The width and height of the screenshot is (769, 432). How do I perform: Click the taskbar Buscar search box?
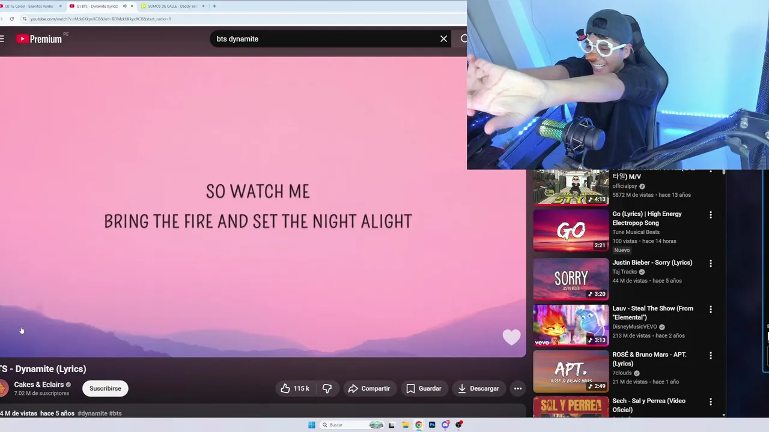(x=351, y=425)
